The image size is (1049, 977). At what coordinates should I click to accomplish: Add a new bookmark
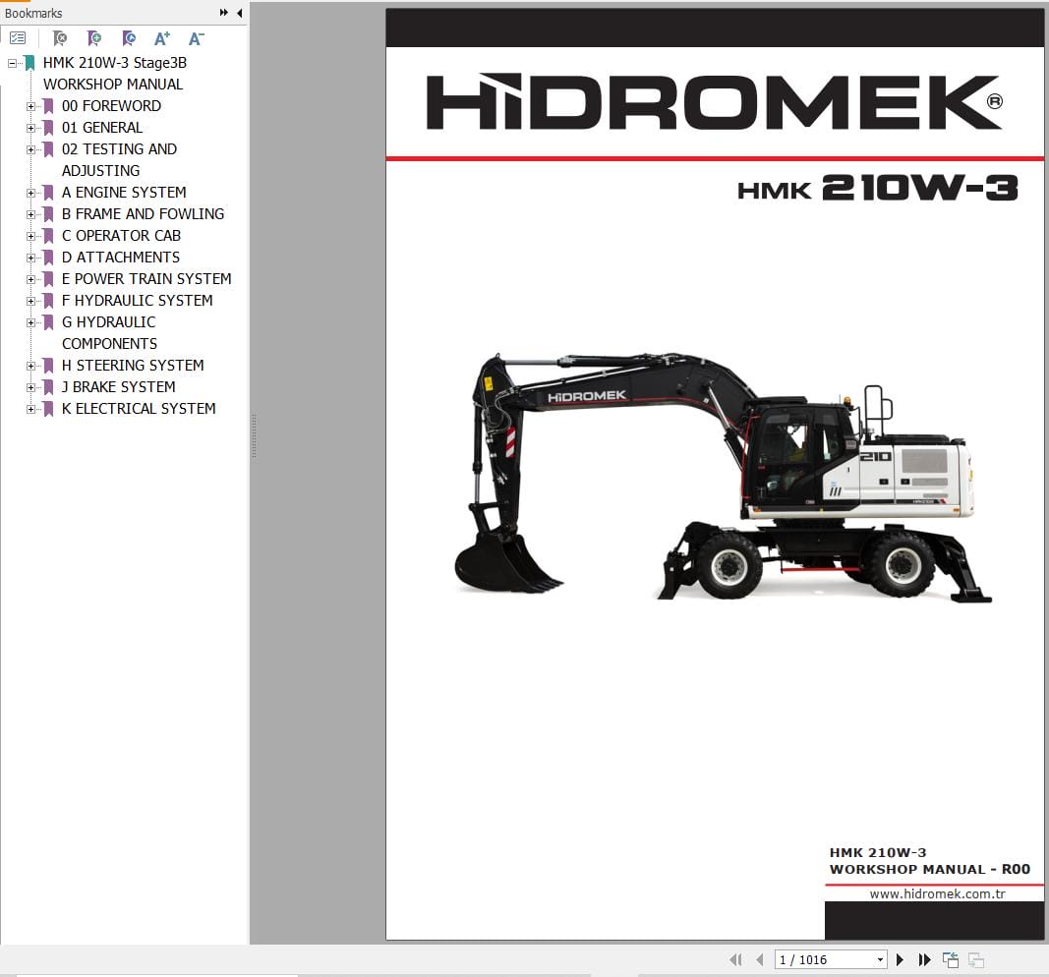tap(93, 37)
